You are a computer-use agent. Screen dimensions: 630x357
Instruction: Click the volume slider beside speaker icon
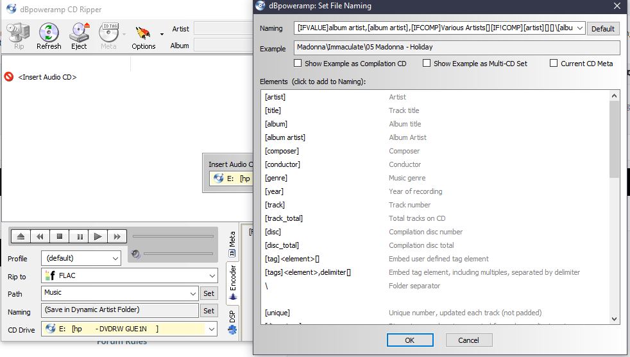(x=178, y=254)
